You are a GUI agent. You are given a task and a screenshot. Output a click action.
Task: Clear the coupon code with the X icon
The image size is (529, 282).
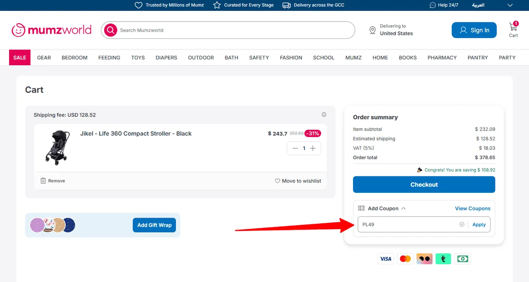[462, 224]
